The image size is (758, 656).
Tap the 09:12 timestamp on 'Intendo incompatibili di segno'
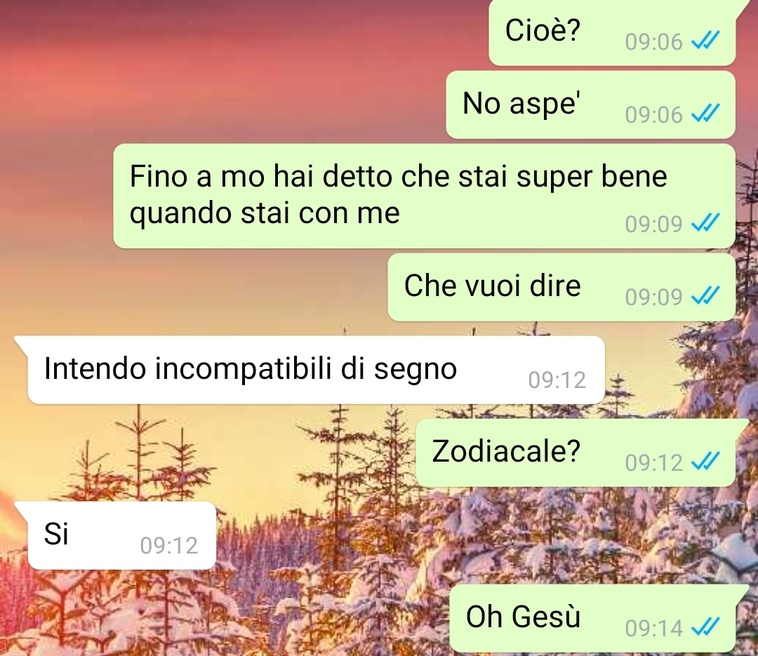(x=557, y=380)
